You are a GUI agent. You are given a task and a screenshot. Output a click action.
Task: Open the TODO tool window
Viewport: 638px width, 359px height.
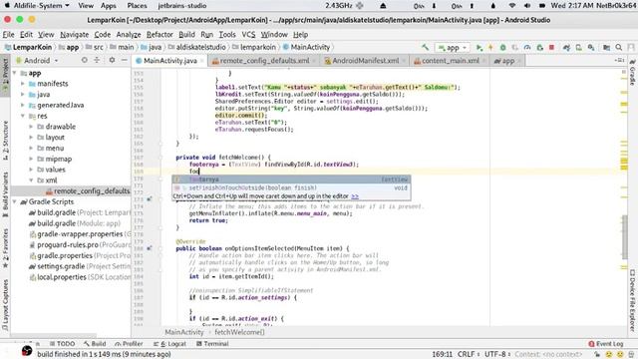point(62,344)
